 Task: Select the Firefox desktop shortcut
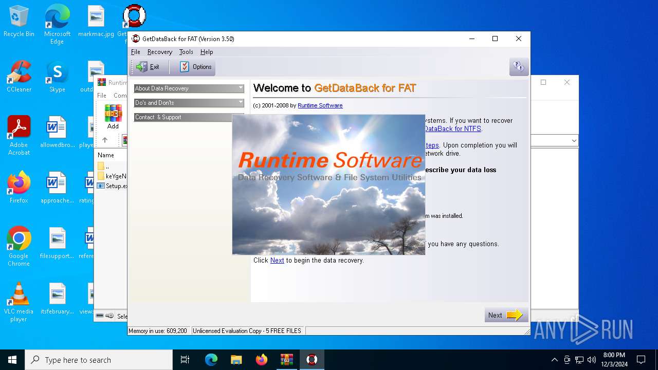point(19,188)
